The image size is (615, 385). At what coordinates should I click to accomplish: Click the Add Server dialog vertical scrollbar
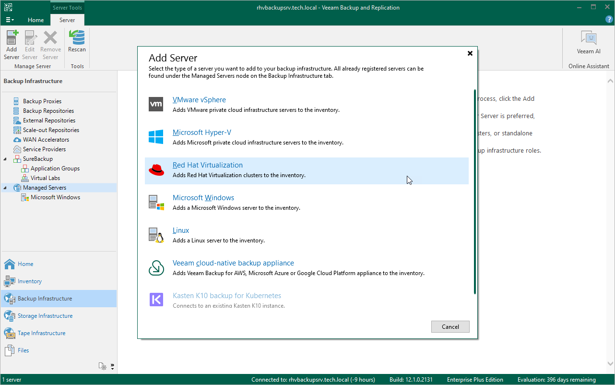click(x=474, y=192)
